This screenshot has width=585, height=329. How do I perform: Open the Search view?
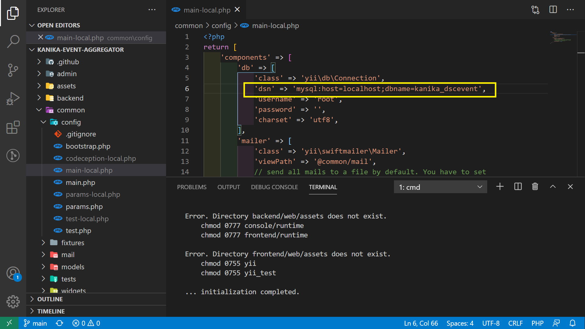(x=13, y=41)
